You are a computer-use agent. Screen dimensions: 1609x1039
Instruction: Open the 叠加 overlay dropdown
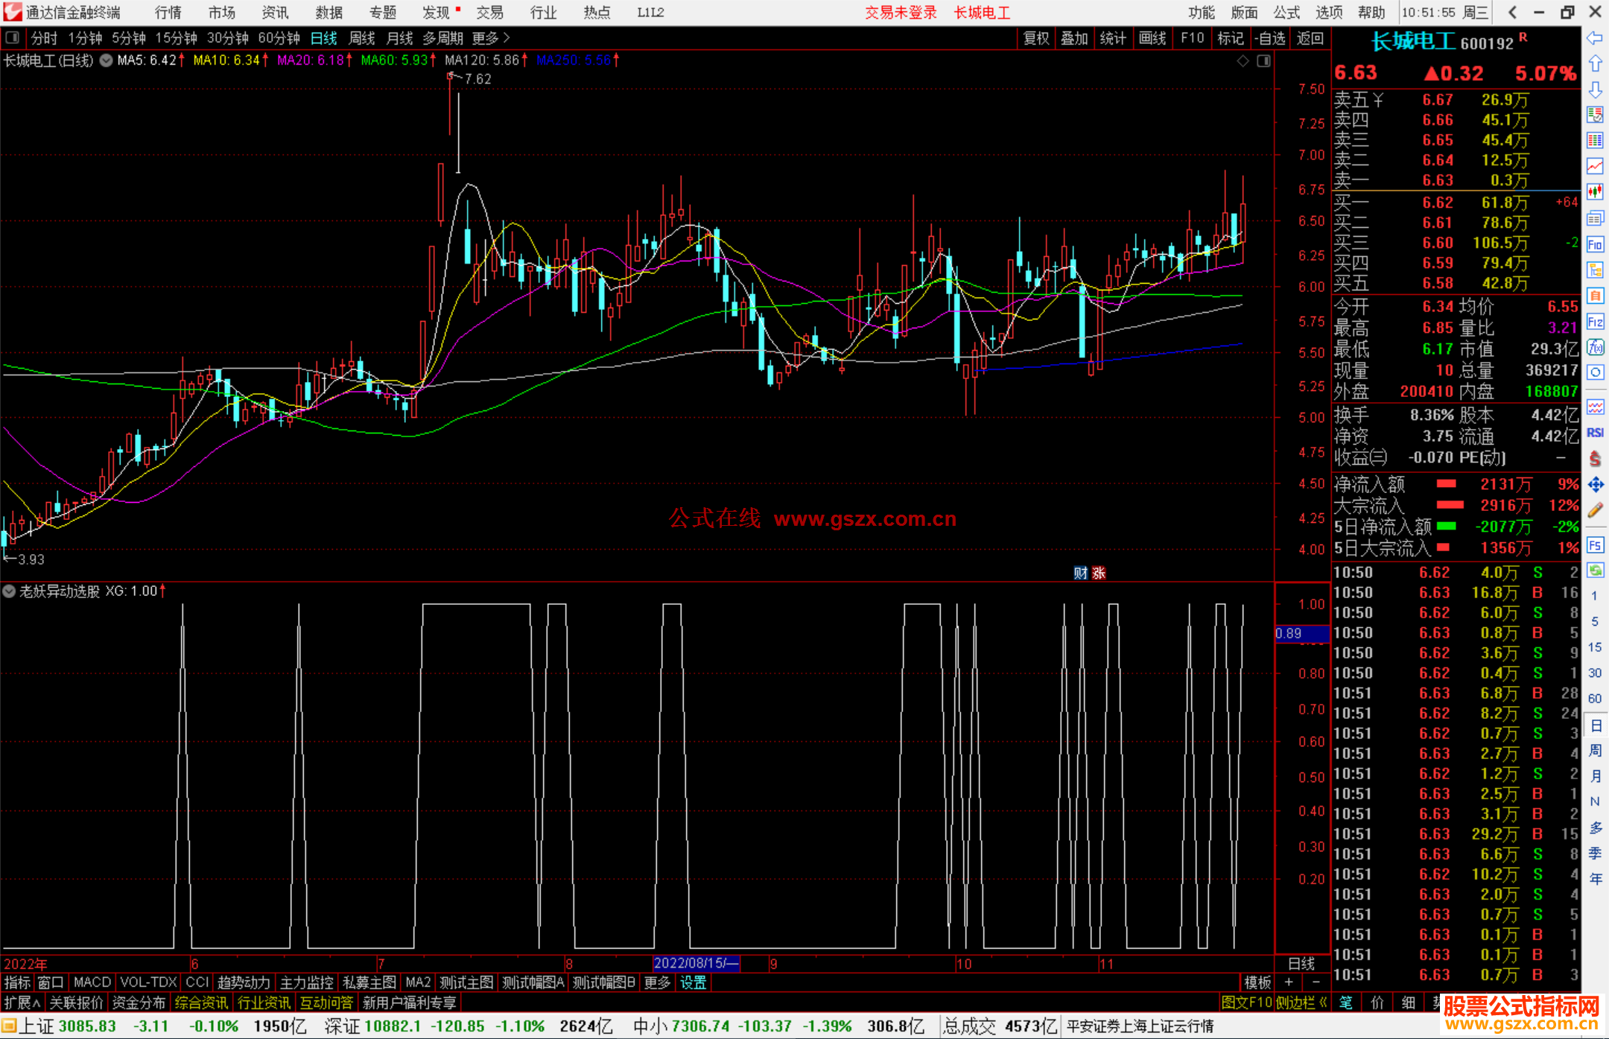[x=1074, y=38]
